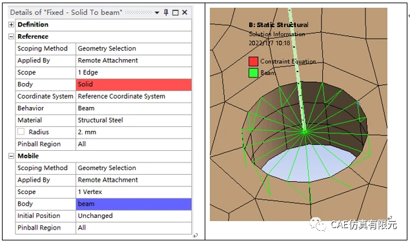Screen dimensions: 410x243
Task: Change Initial Position Unchanged value
Action: coord(134,216)
